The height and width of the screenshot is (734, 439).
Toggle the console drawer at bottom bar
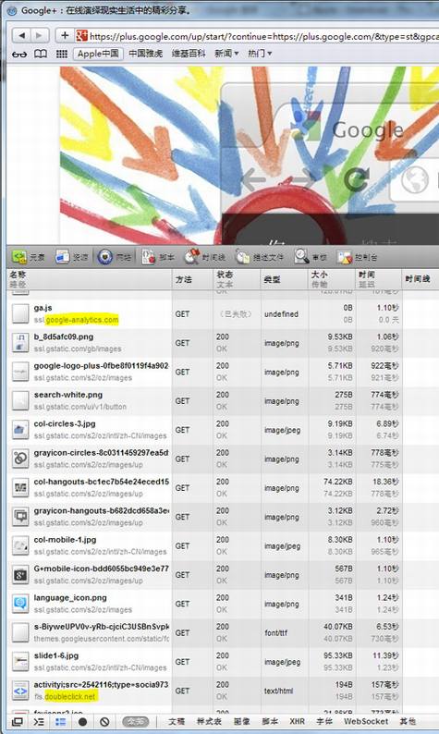click(39, 721)
